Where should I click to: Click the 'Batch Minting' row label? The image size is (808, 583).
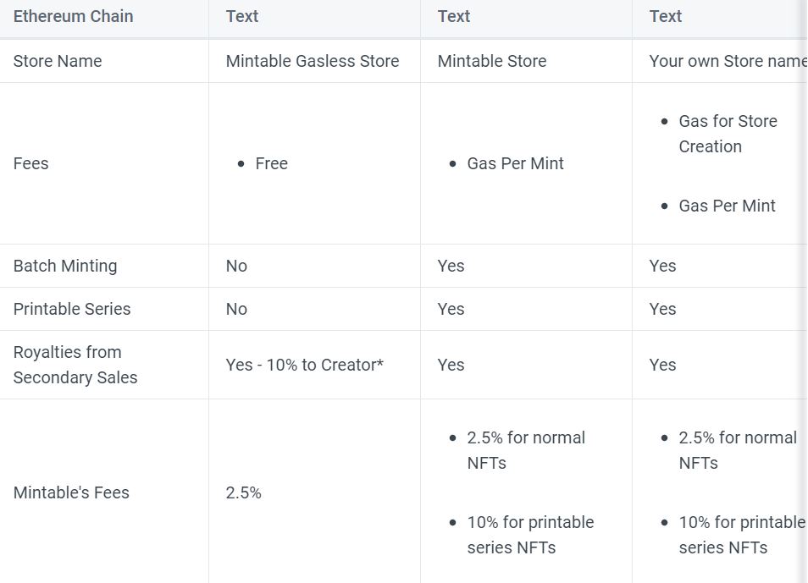point(65,266)
